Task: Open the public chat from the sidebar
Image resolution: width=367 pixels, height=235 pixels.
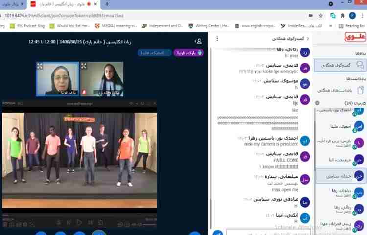Action: [x=343, y=65]
